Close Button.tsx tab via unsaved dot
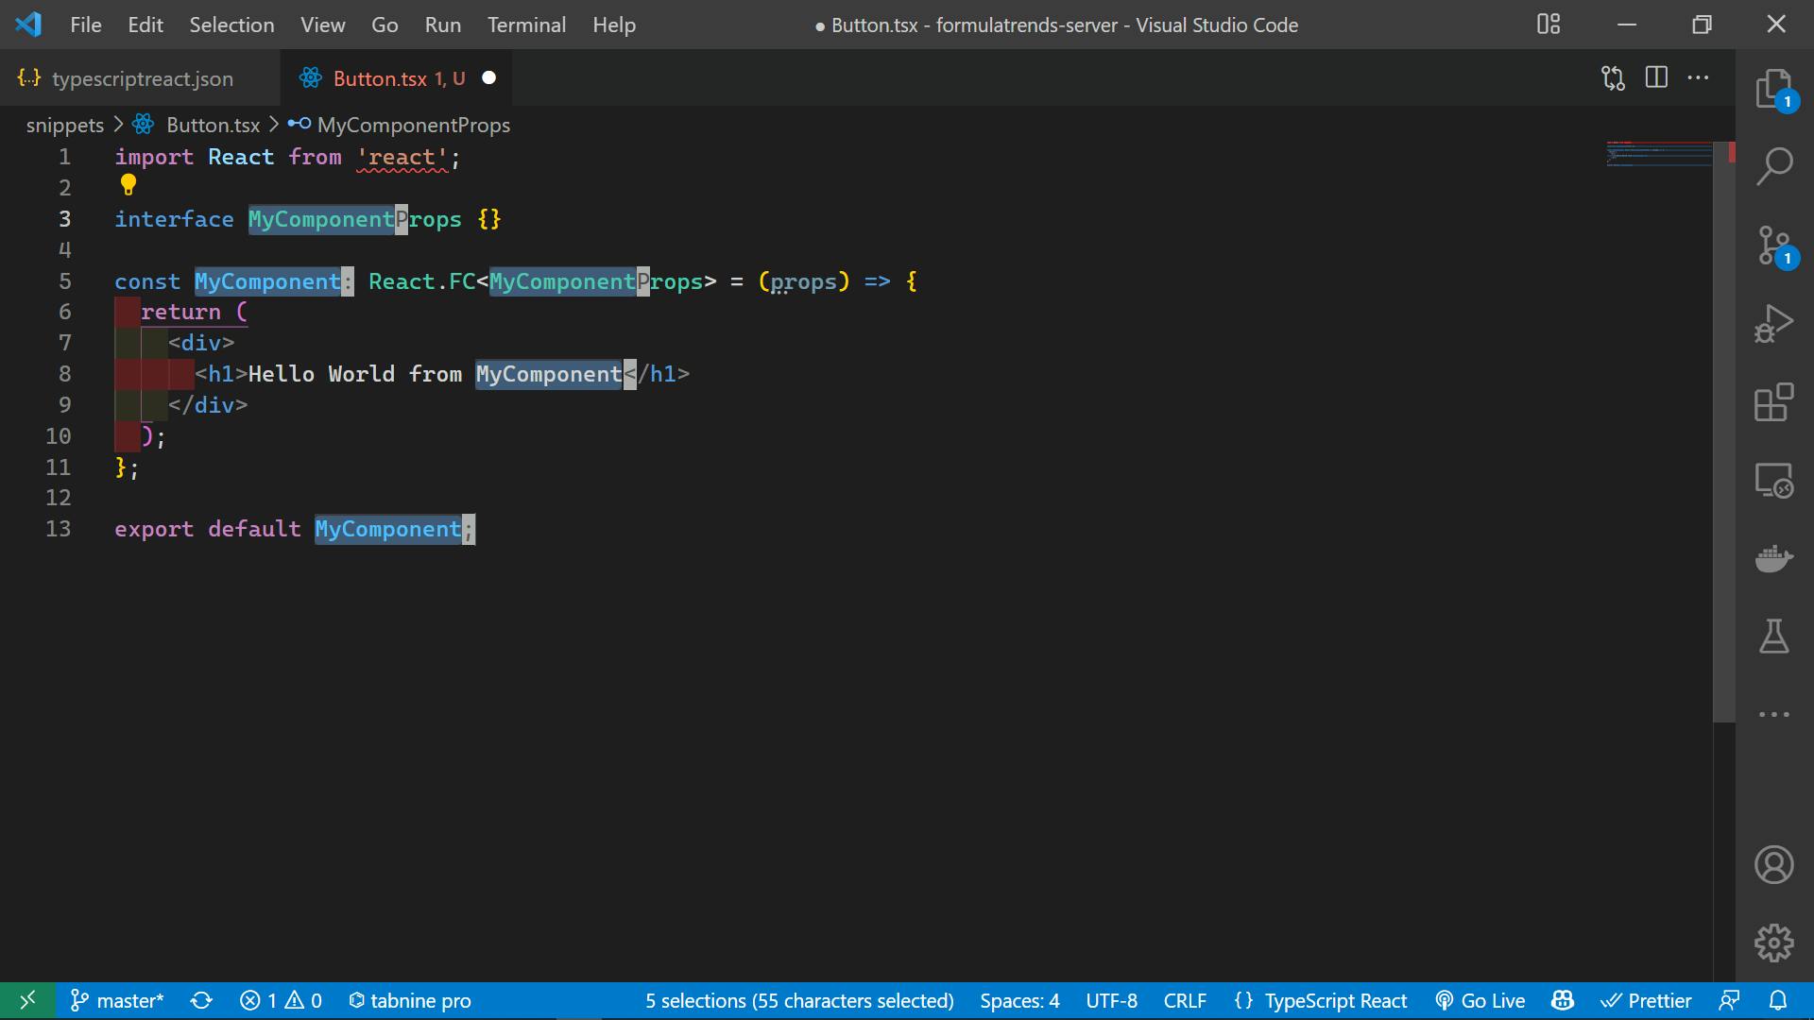The image size is (1814, 1020). (489, 77)
